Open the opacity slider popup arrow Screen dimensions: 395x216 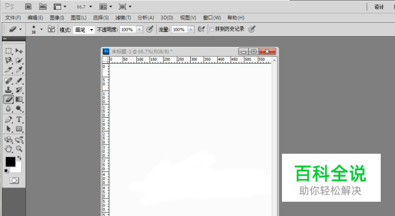coord(139,30)
